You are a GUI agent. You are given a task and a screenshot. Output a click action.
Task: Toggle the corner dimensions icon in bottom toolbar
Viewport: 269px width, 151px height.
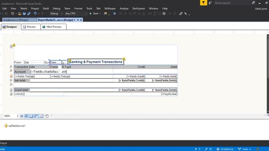click(x=36, y=116)
